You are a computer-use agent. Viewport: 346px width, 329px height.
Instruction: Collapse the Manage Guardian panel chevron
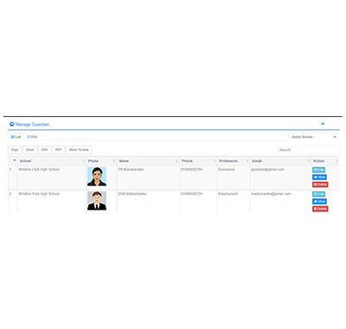point(323,124)
